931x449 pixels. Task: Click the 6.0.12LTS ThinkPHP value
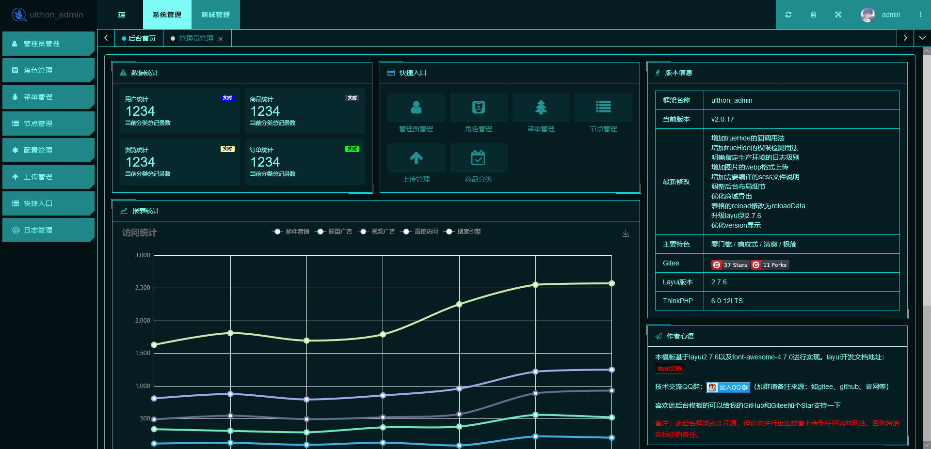(727, 301)
